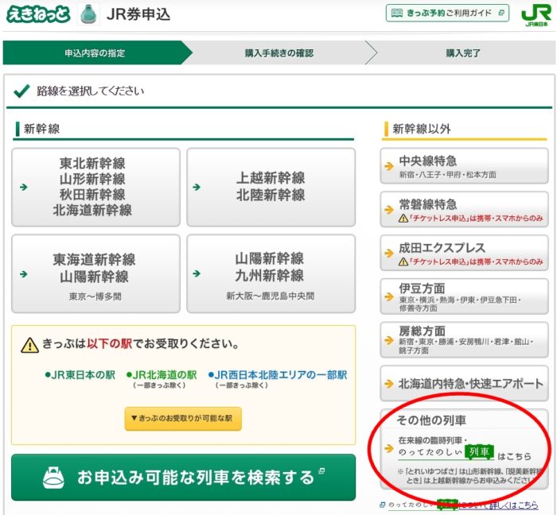Select the 申込内容の指定 step tab
This screenshot has height=515, width=557.
[x=95, y=52]
